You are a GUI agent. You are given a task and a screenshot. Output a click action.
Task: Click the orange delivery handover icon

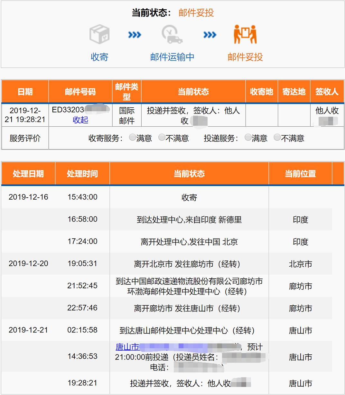(x=245, y=34)
